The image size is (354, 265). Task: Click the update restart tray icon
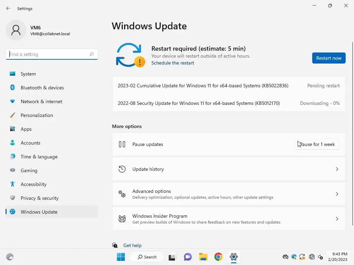pyautogui.click(x=302, y=257)
